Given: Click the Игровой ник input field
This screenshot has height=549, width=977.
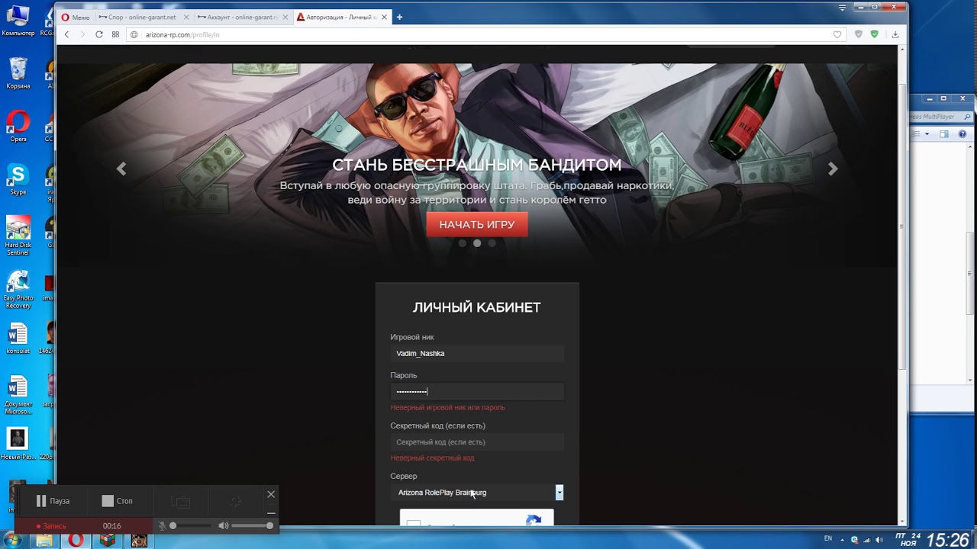Looking at the screenshot, I should [x=477, y=353].
